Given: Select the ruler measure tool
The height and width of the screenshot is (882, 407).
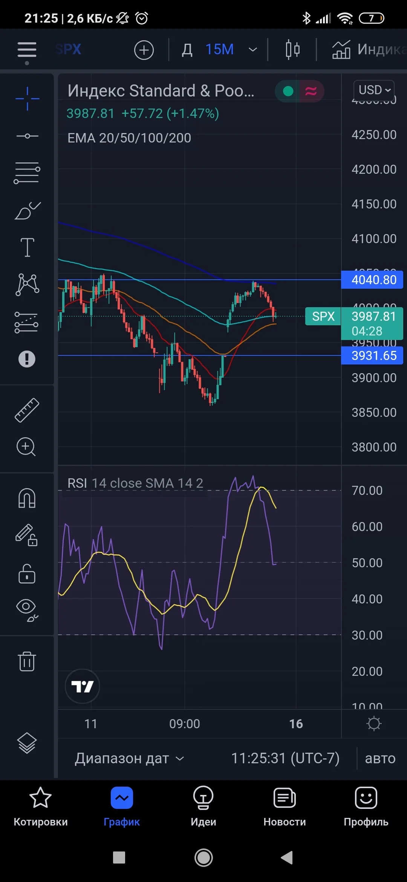Looking at the screenshot, I should pyautogui.click(x=27, y=410).
